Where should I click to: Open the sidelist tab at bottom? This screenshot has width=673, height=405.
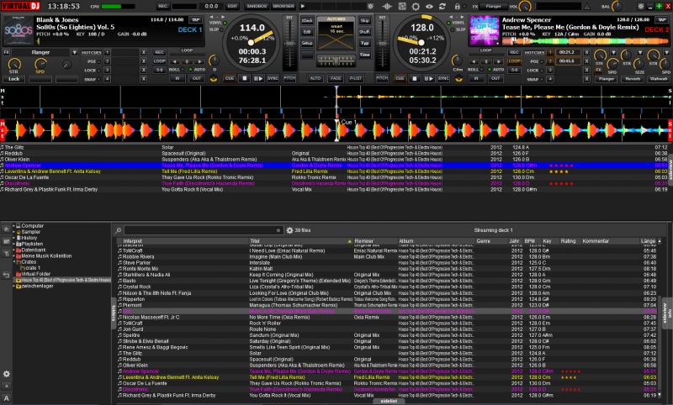[x=389, y=402]
